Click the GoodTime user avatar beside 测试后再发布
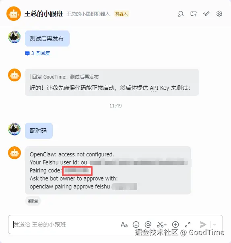Viewport: 231px width, 243px height. [14, 37]
